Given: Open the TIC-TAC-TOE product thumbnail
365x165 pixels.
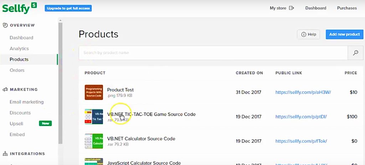Looking at the screenshot, I should click(94, 117).
